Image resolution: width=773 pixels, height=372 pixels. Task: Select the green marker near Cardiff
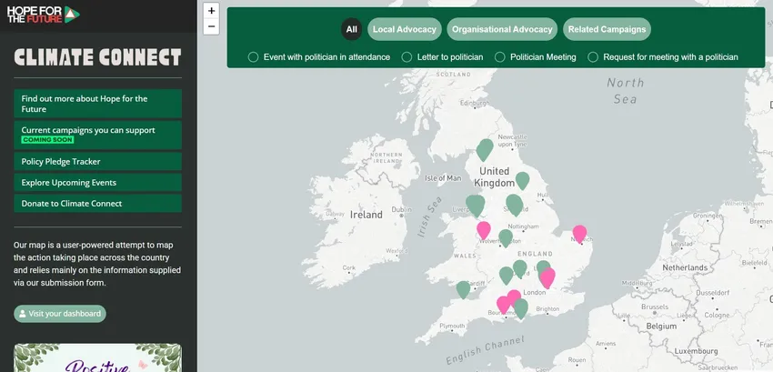click(x=464, y=288)
